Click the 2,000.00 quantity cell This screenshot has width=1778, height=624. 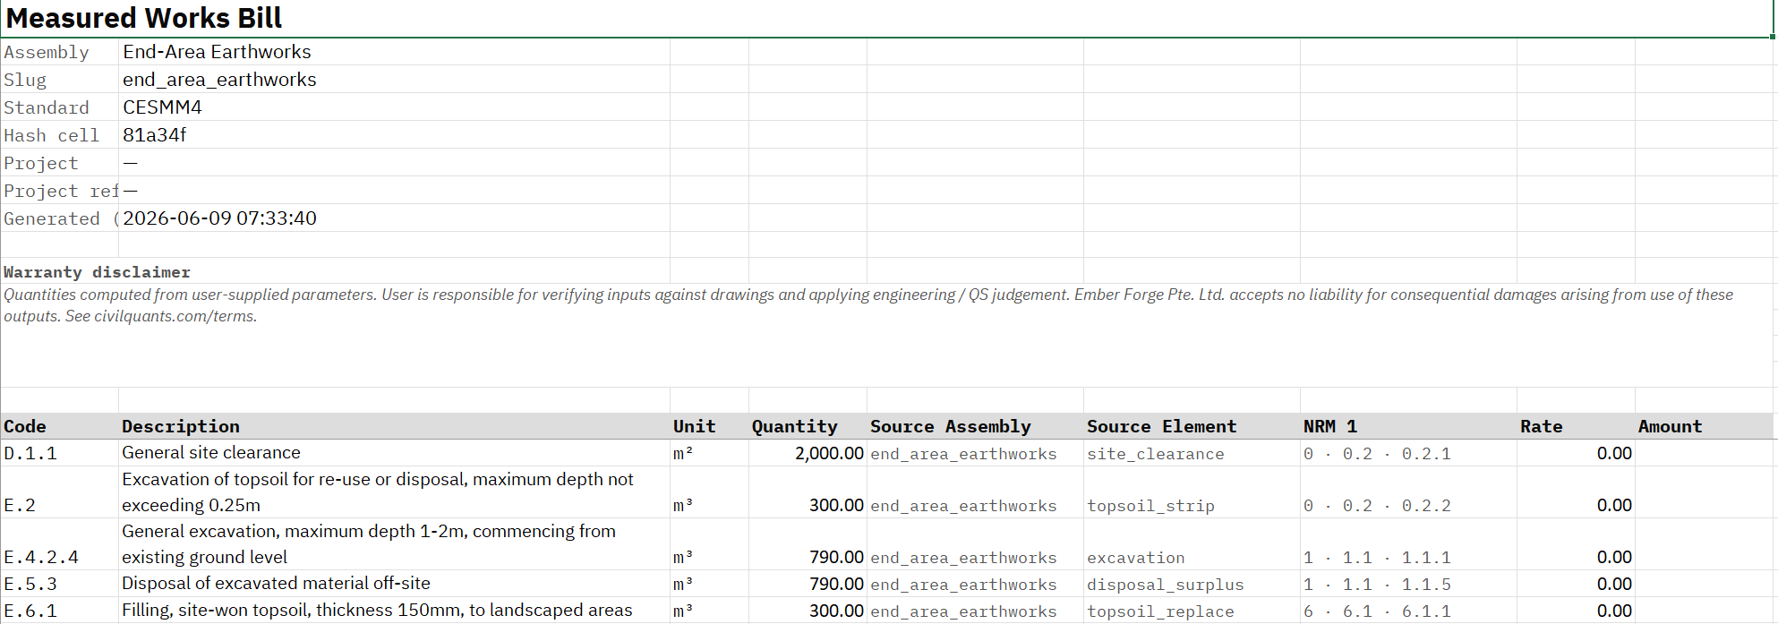click(808, 453)
